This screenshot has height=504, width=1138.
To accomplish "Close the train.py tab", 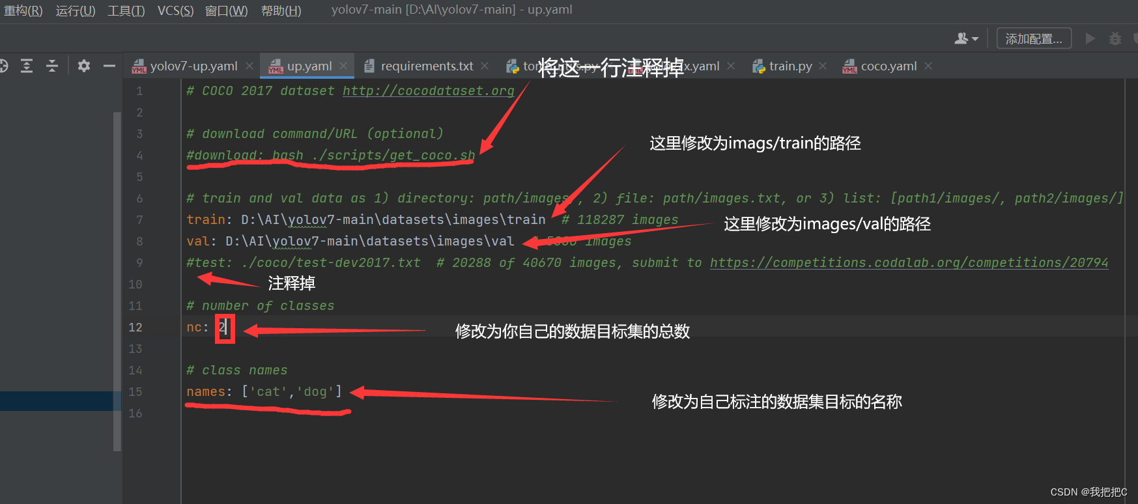I will coord(823,66).
